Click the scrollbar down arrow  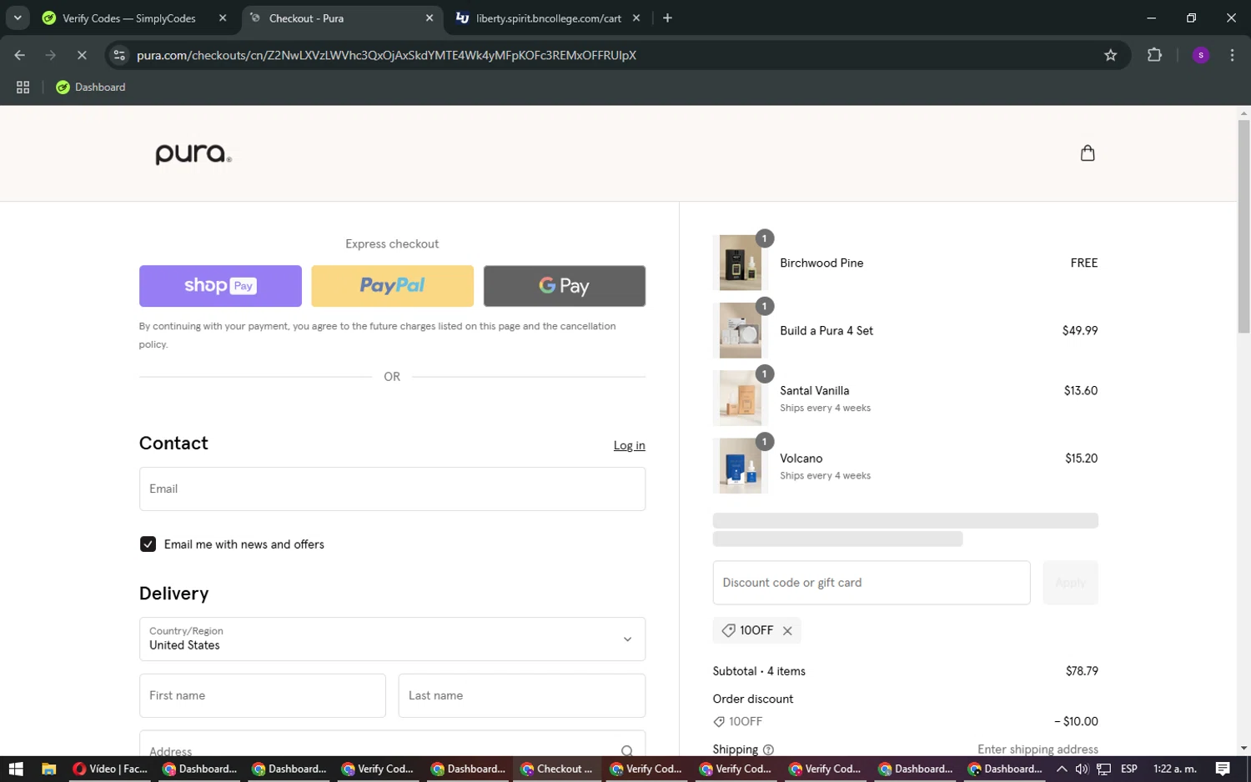tap(1243, 749)
